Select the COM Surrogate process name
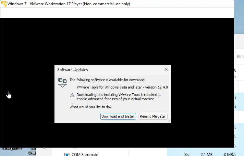Viewport: 244px width, 156px height. click(85, 154)
